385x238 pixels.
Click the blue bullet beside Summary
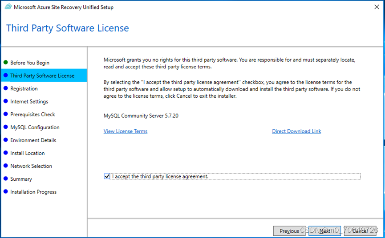coord(6,178)
